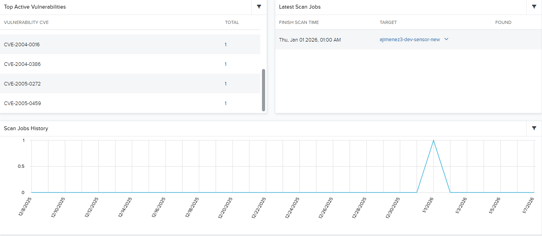Click the 12/20/2025 axis date label
Image resolution: width=542 pixels, height=236 pixels.
226,207
